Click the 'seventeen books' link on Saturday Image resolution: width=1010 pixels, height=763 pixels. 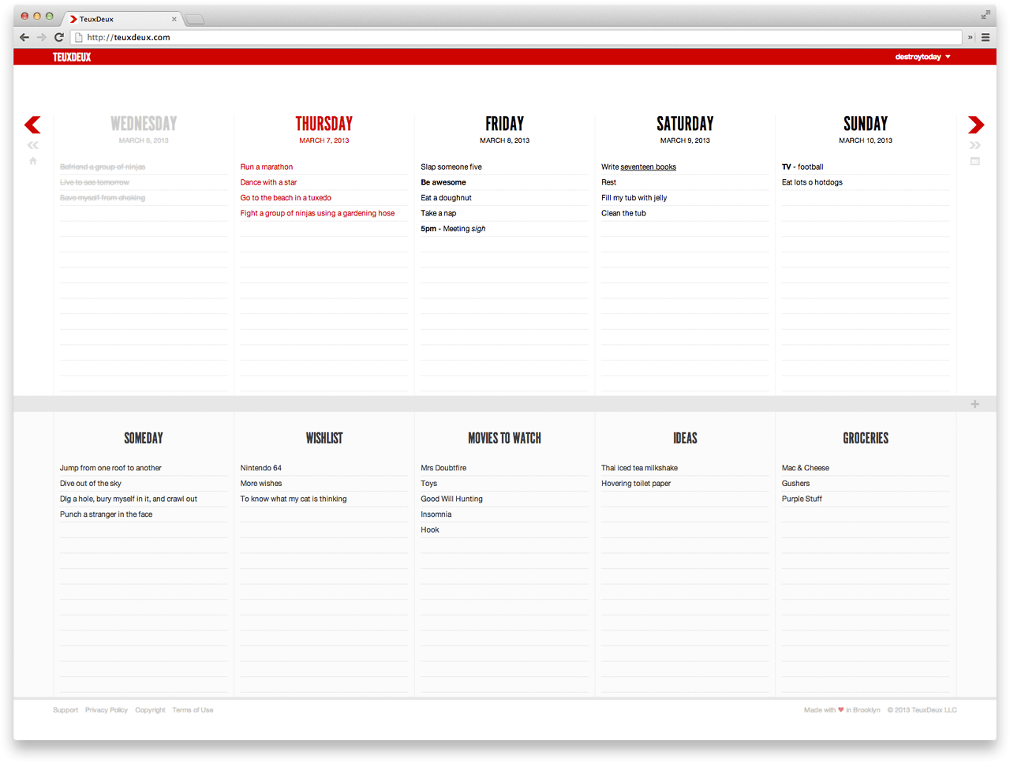[x=648, y=166]
